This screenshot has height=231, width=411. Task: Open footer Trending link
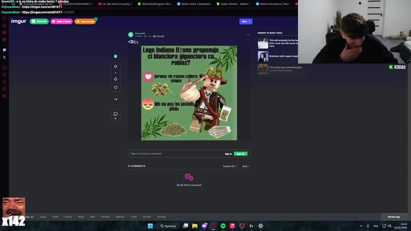point(162,217)
